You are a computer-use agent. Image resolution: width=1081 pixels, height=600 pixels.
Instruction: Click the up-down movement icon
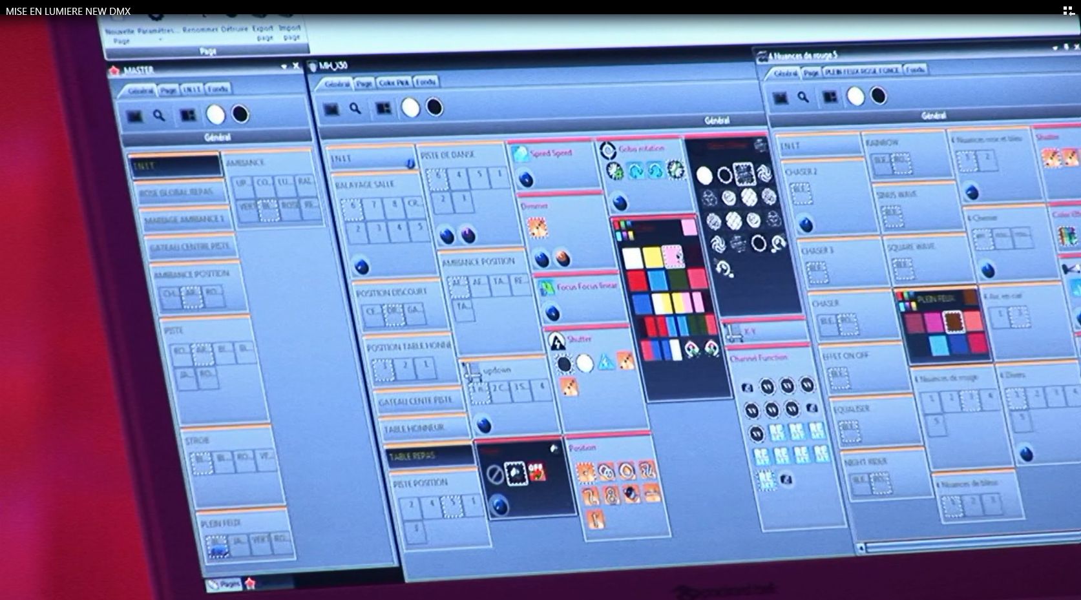(472, 373)
